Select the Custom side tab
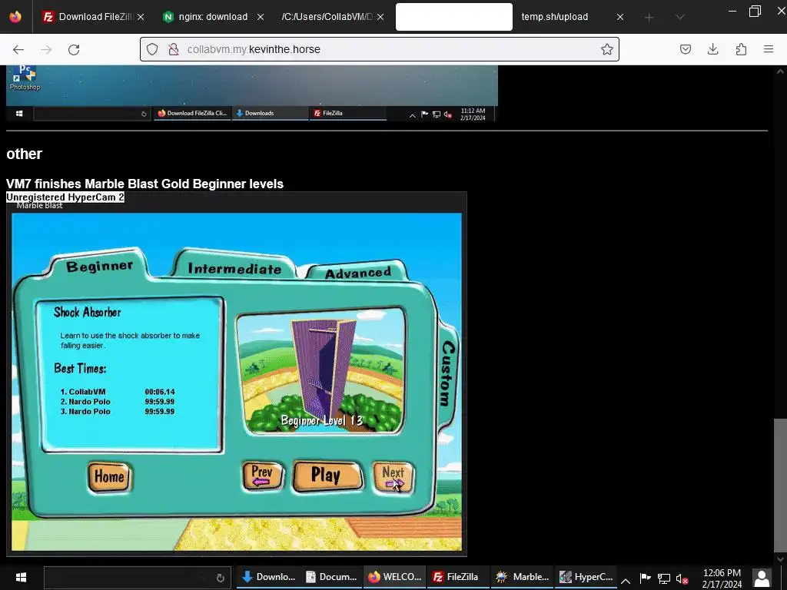This screenshot has width=787, height=590. coord(447,374)
